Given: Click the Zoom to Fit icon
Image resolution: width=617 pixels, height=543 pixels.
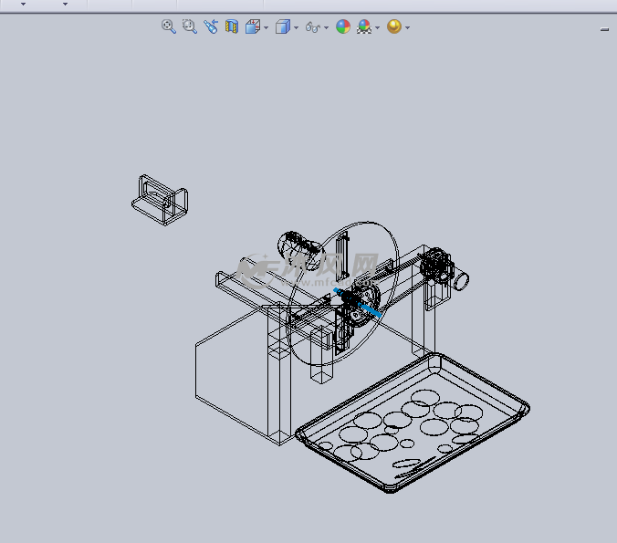Looking at the screenshot, I should [169, 26].
